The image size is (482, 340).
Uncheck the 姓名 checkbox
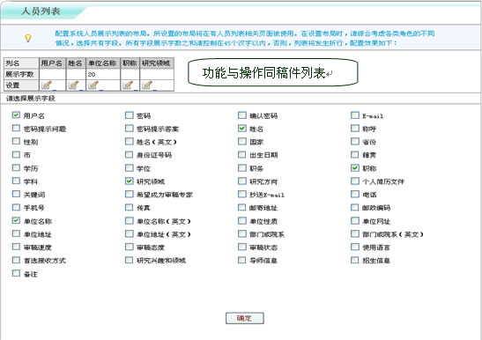(242, 129)
